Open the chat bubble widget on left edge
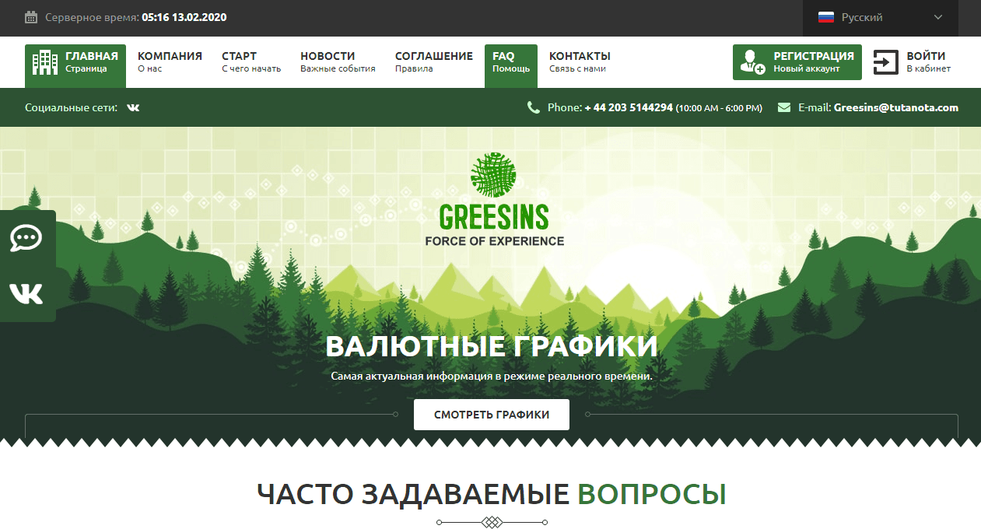The width and height of the screenshot is (981, 529). click(x=26, y=239)
